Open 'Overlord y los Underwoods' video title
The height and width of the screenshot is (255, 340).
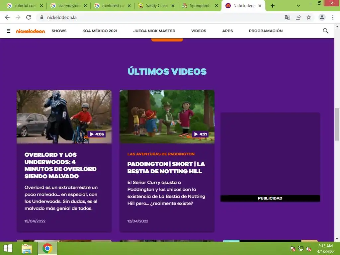[x=60, y=165]
